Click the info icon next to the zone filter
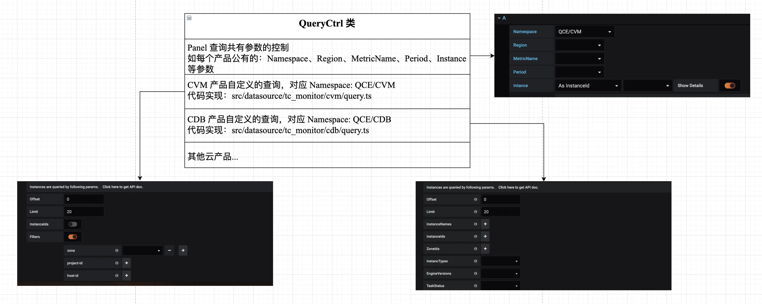Screen dimensions: 762x304 tap(117, 250)
